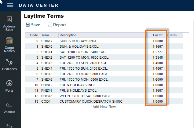Open Address Book from sidebar
The width and height of the screenshot is (194, 128).
click(9, 24)
